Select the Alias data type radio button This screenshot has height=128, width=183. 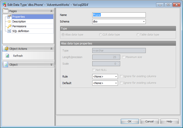(63, 35)
